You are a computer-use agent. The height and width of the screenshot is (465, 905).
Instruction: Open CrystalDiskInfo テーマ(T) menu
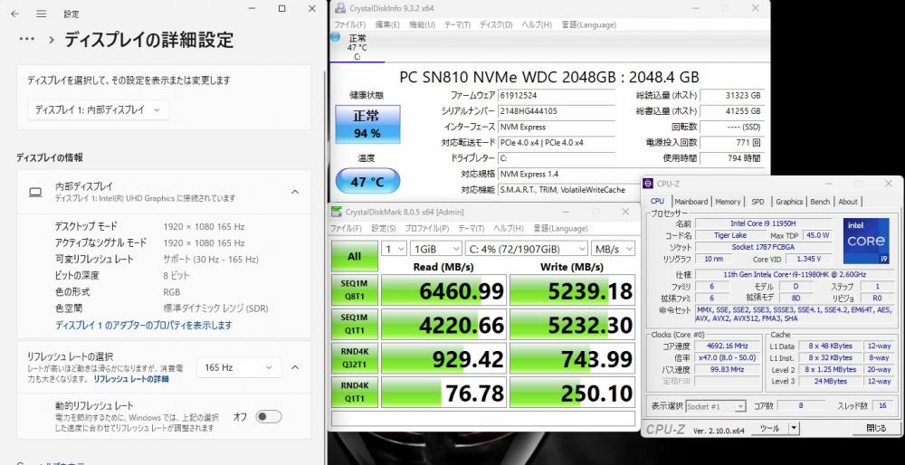tap(457, 24)
